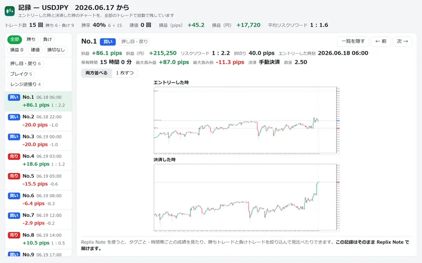
Task: Click the 1 : 2.2 risk reward value
Action: coord(220,53)
